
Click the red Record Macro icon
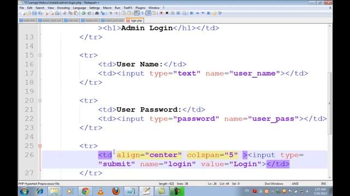point(161,13)
